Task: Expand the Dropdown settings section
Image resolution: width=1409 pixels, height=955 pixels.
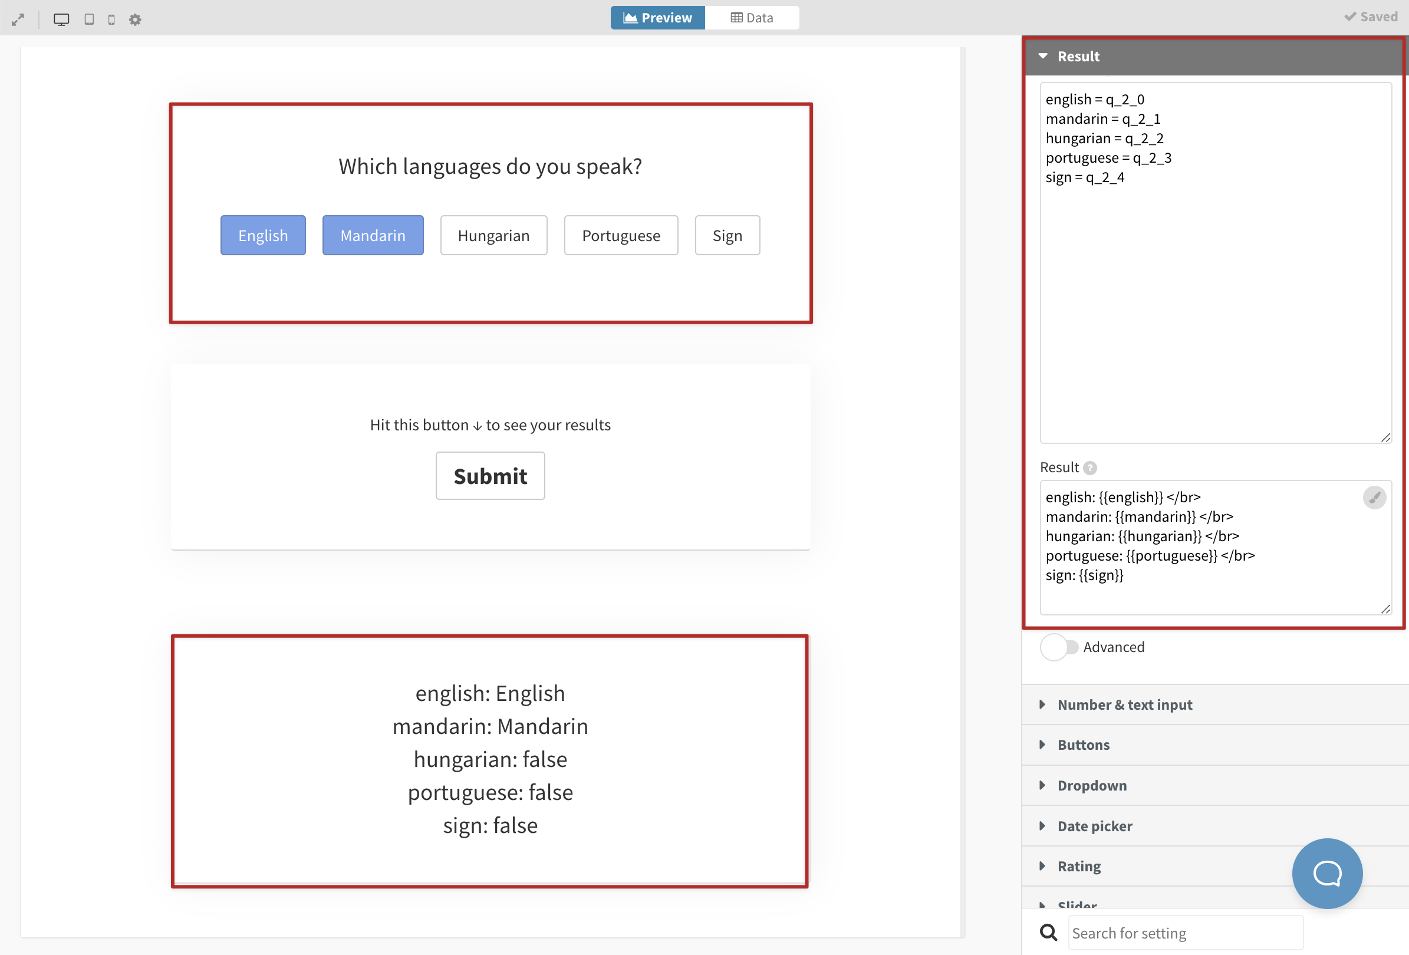Action: [1091, 785]
